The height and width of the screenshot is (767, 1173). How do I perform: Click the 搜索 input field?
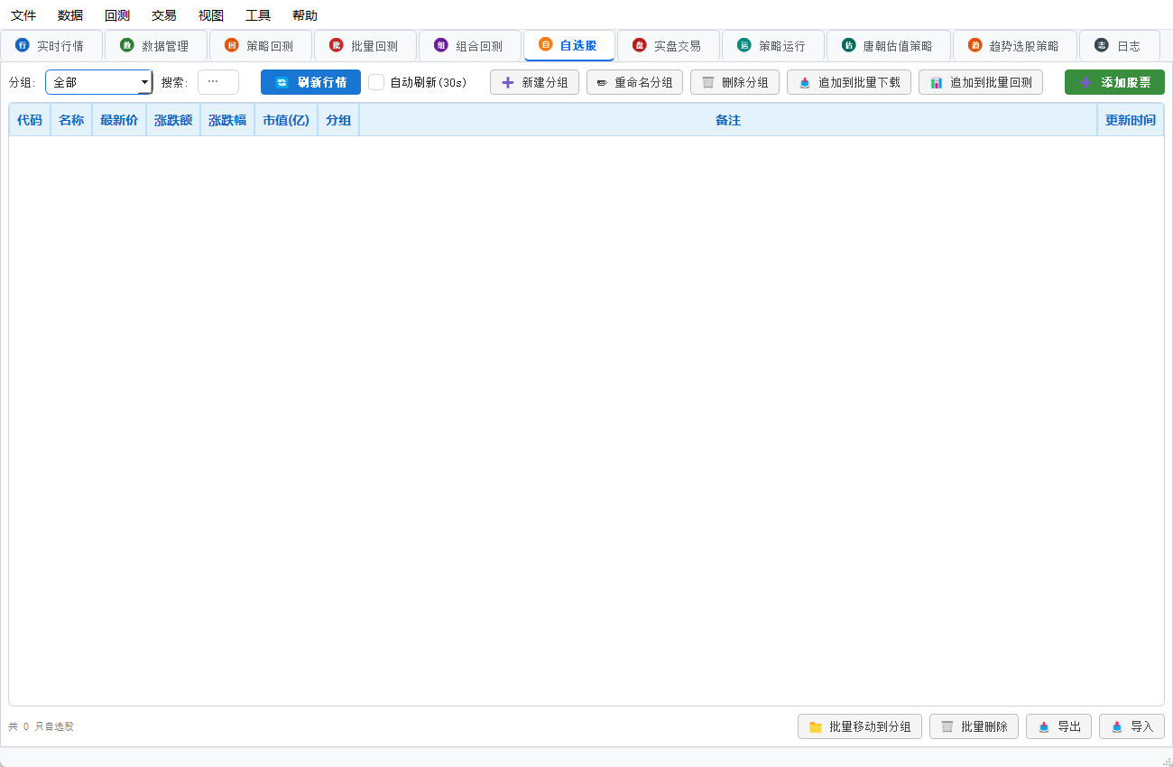tap(218, 82)
